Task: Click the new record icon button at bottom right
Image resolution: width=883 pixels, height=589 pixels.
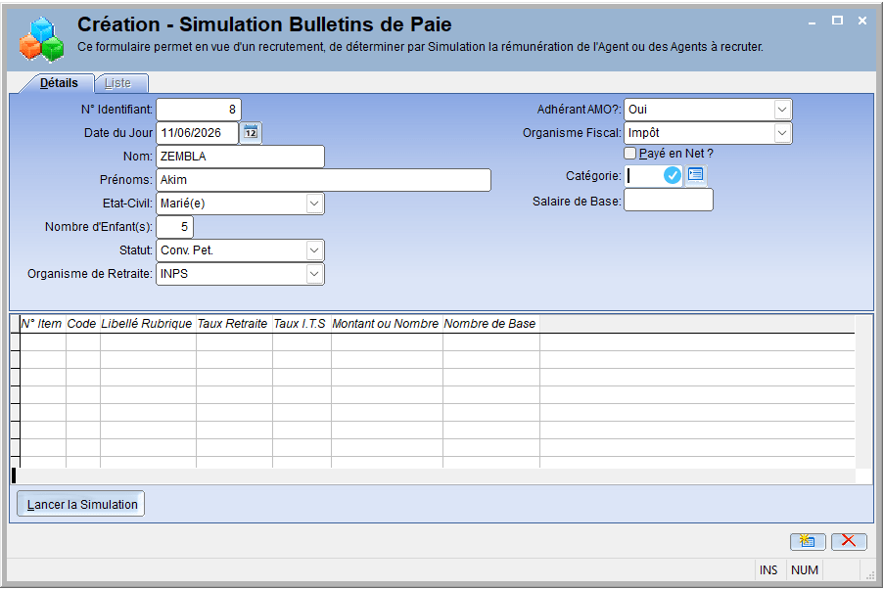Action: coord(808,541)
